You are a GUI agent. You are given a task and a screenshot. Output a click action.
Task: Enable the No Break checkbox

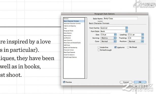(128, 47)
